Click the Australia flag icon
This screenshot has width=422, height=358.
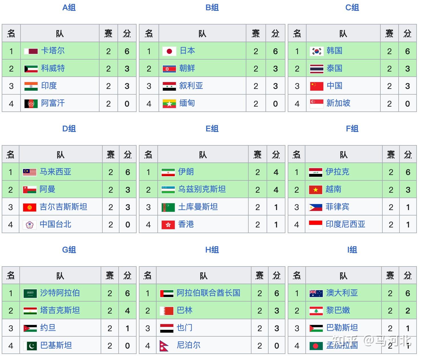pos(316,293)
